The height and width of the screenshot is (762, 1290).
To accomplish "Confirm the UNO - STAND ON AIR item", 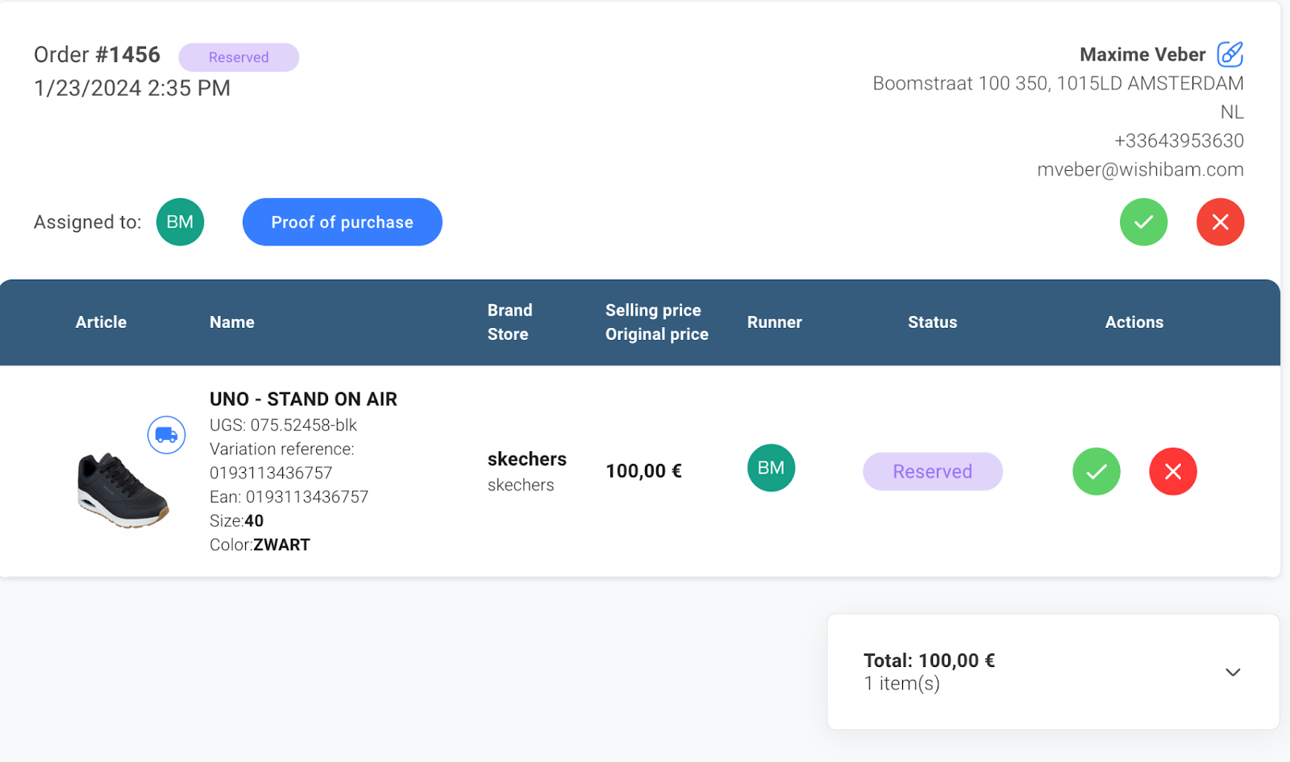I will tap(1096, 471).
